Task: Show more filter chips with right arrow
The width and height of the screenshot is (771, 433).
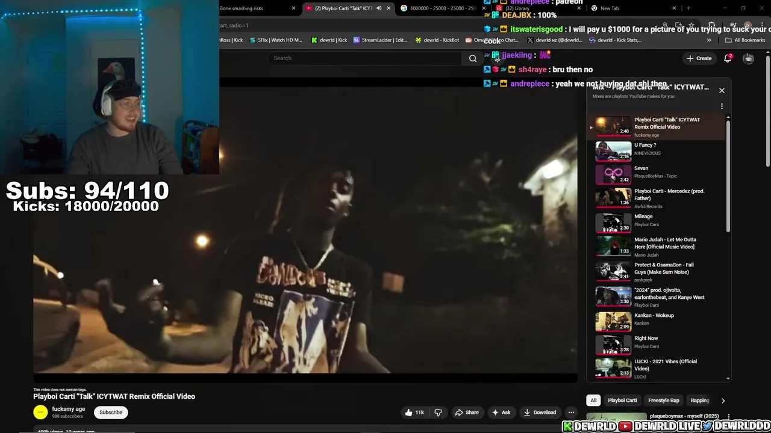Action: [723, 401]
